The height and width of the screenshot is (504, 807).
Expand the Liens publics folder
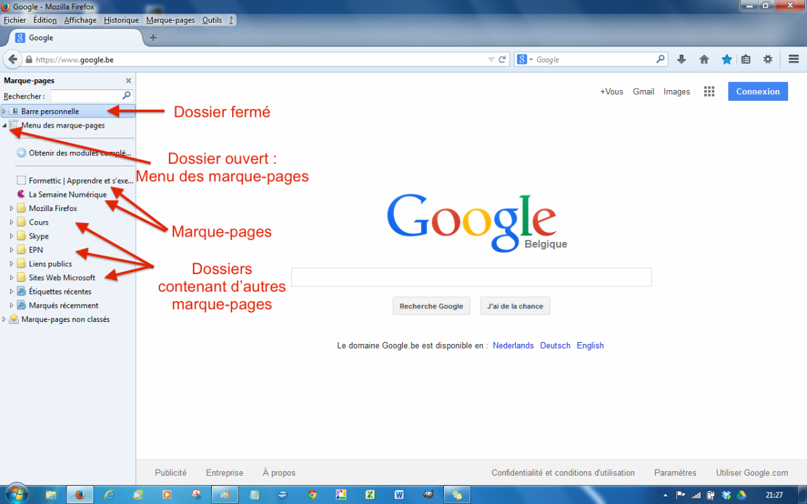(11, 264)
